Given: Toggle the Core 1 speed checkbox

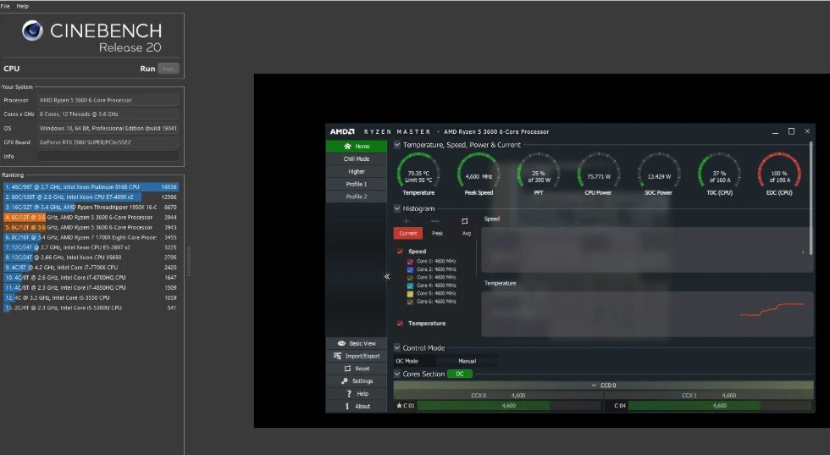Looking at the screenshot, I should (x=410, y=262).
